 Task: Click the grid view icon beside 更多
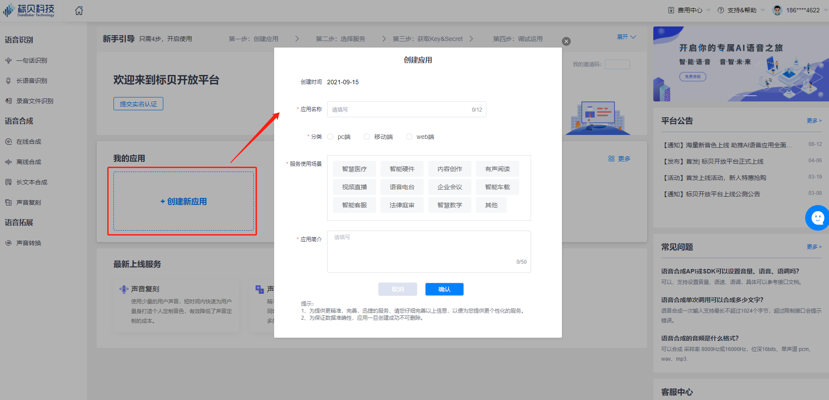(x=611, y=158)
